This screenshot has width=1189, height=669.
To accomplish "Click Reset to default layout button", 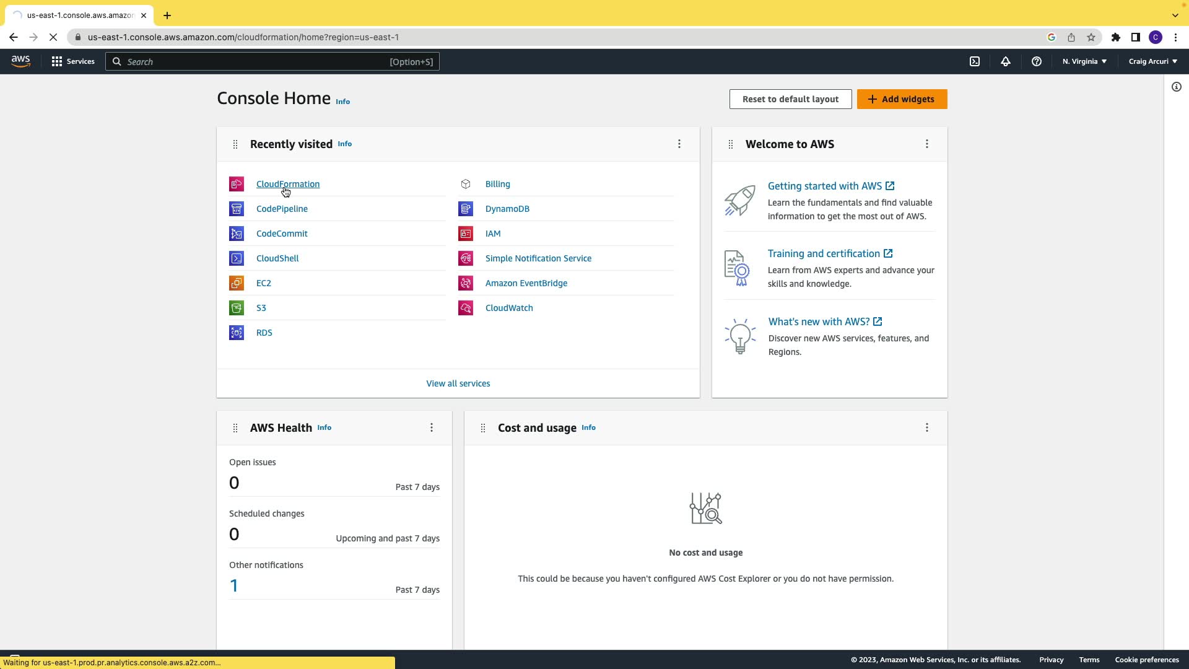I will [790, 99].
